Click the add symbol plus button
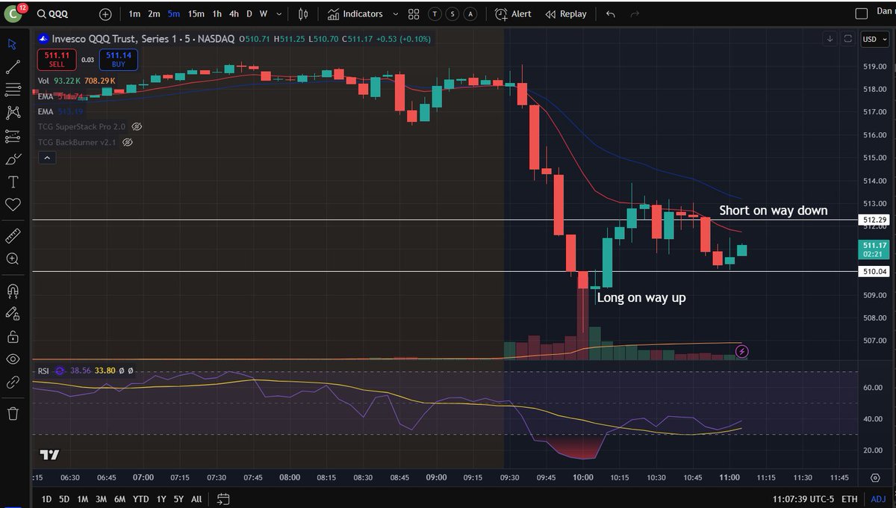The height and width of the screenshot is (508, 896). point(105,14)
